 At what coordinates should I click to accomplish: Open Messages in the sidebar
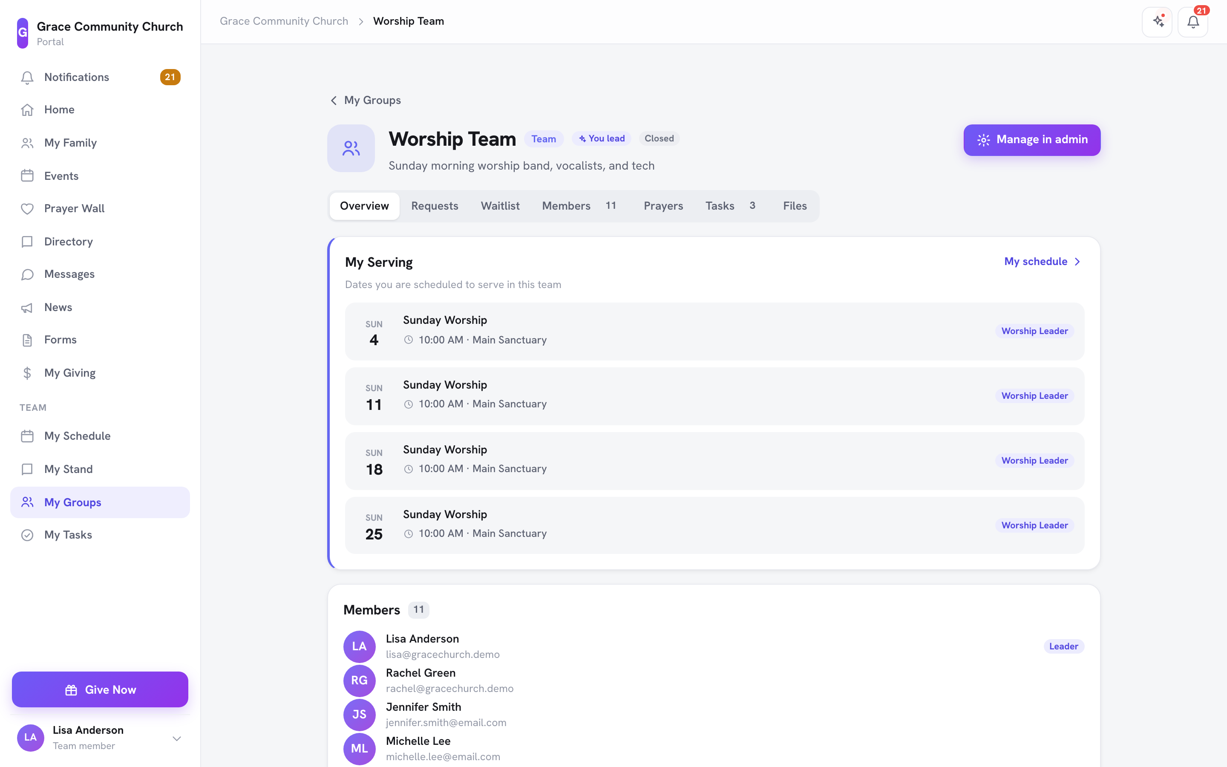100,274
